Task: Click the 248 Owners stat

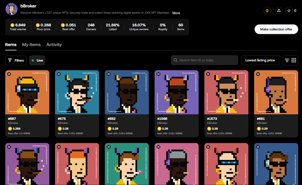Action: (x=91, y=27)
